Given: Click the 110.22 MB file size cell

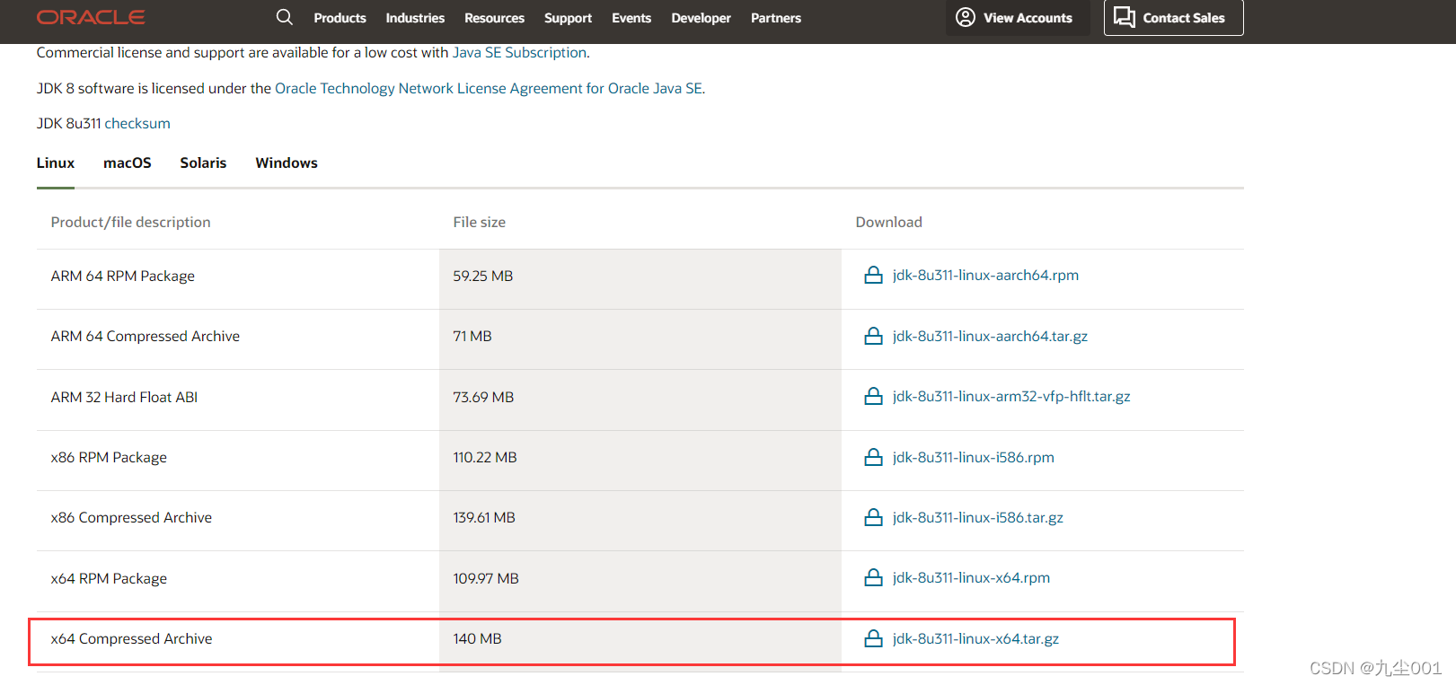Looking at the screenshot, I should (x=640, y=461).
